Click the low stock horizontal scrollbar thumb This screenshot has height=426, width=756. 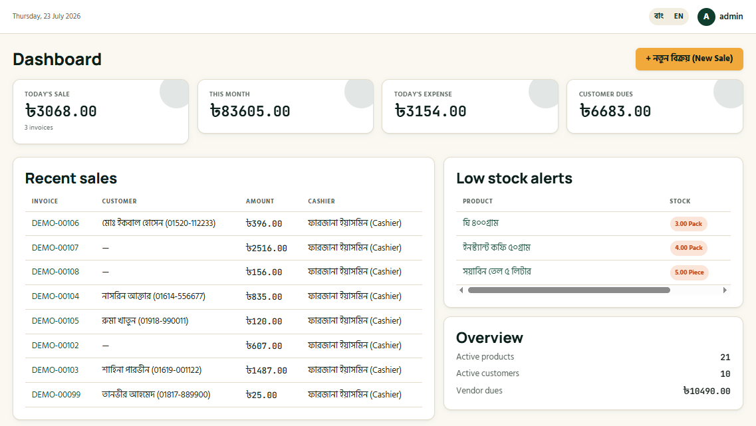(x=569, y=290)
